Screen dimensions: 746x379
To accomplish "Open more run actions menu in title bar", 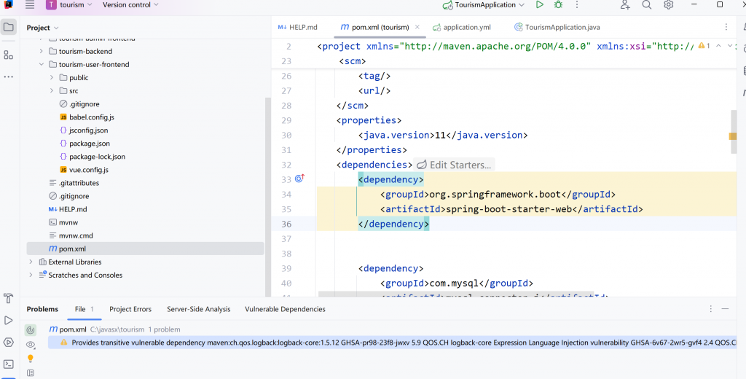I will tap(577, 5).
